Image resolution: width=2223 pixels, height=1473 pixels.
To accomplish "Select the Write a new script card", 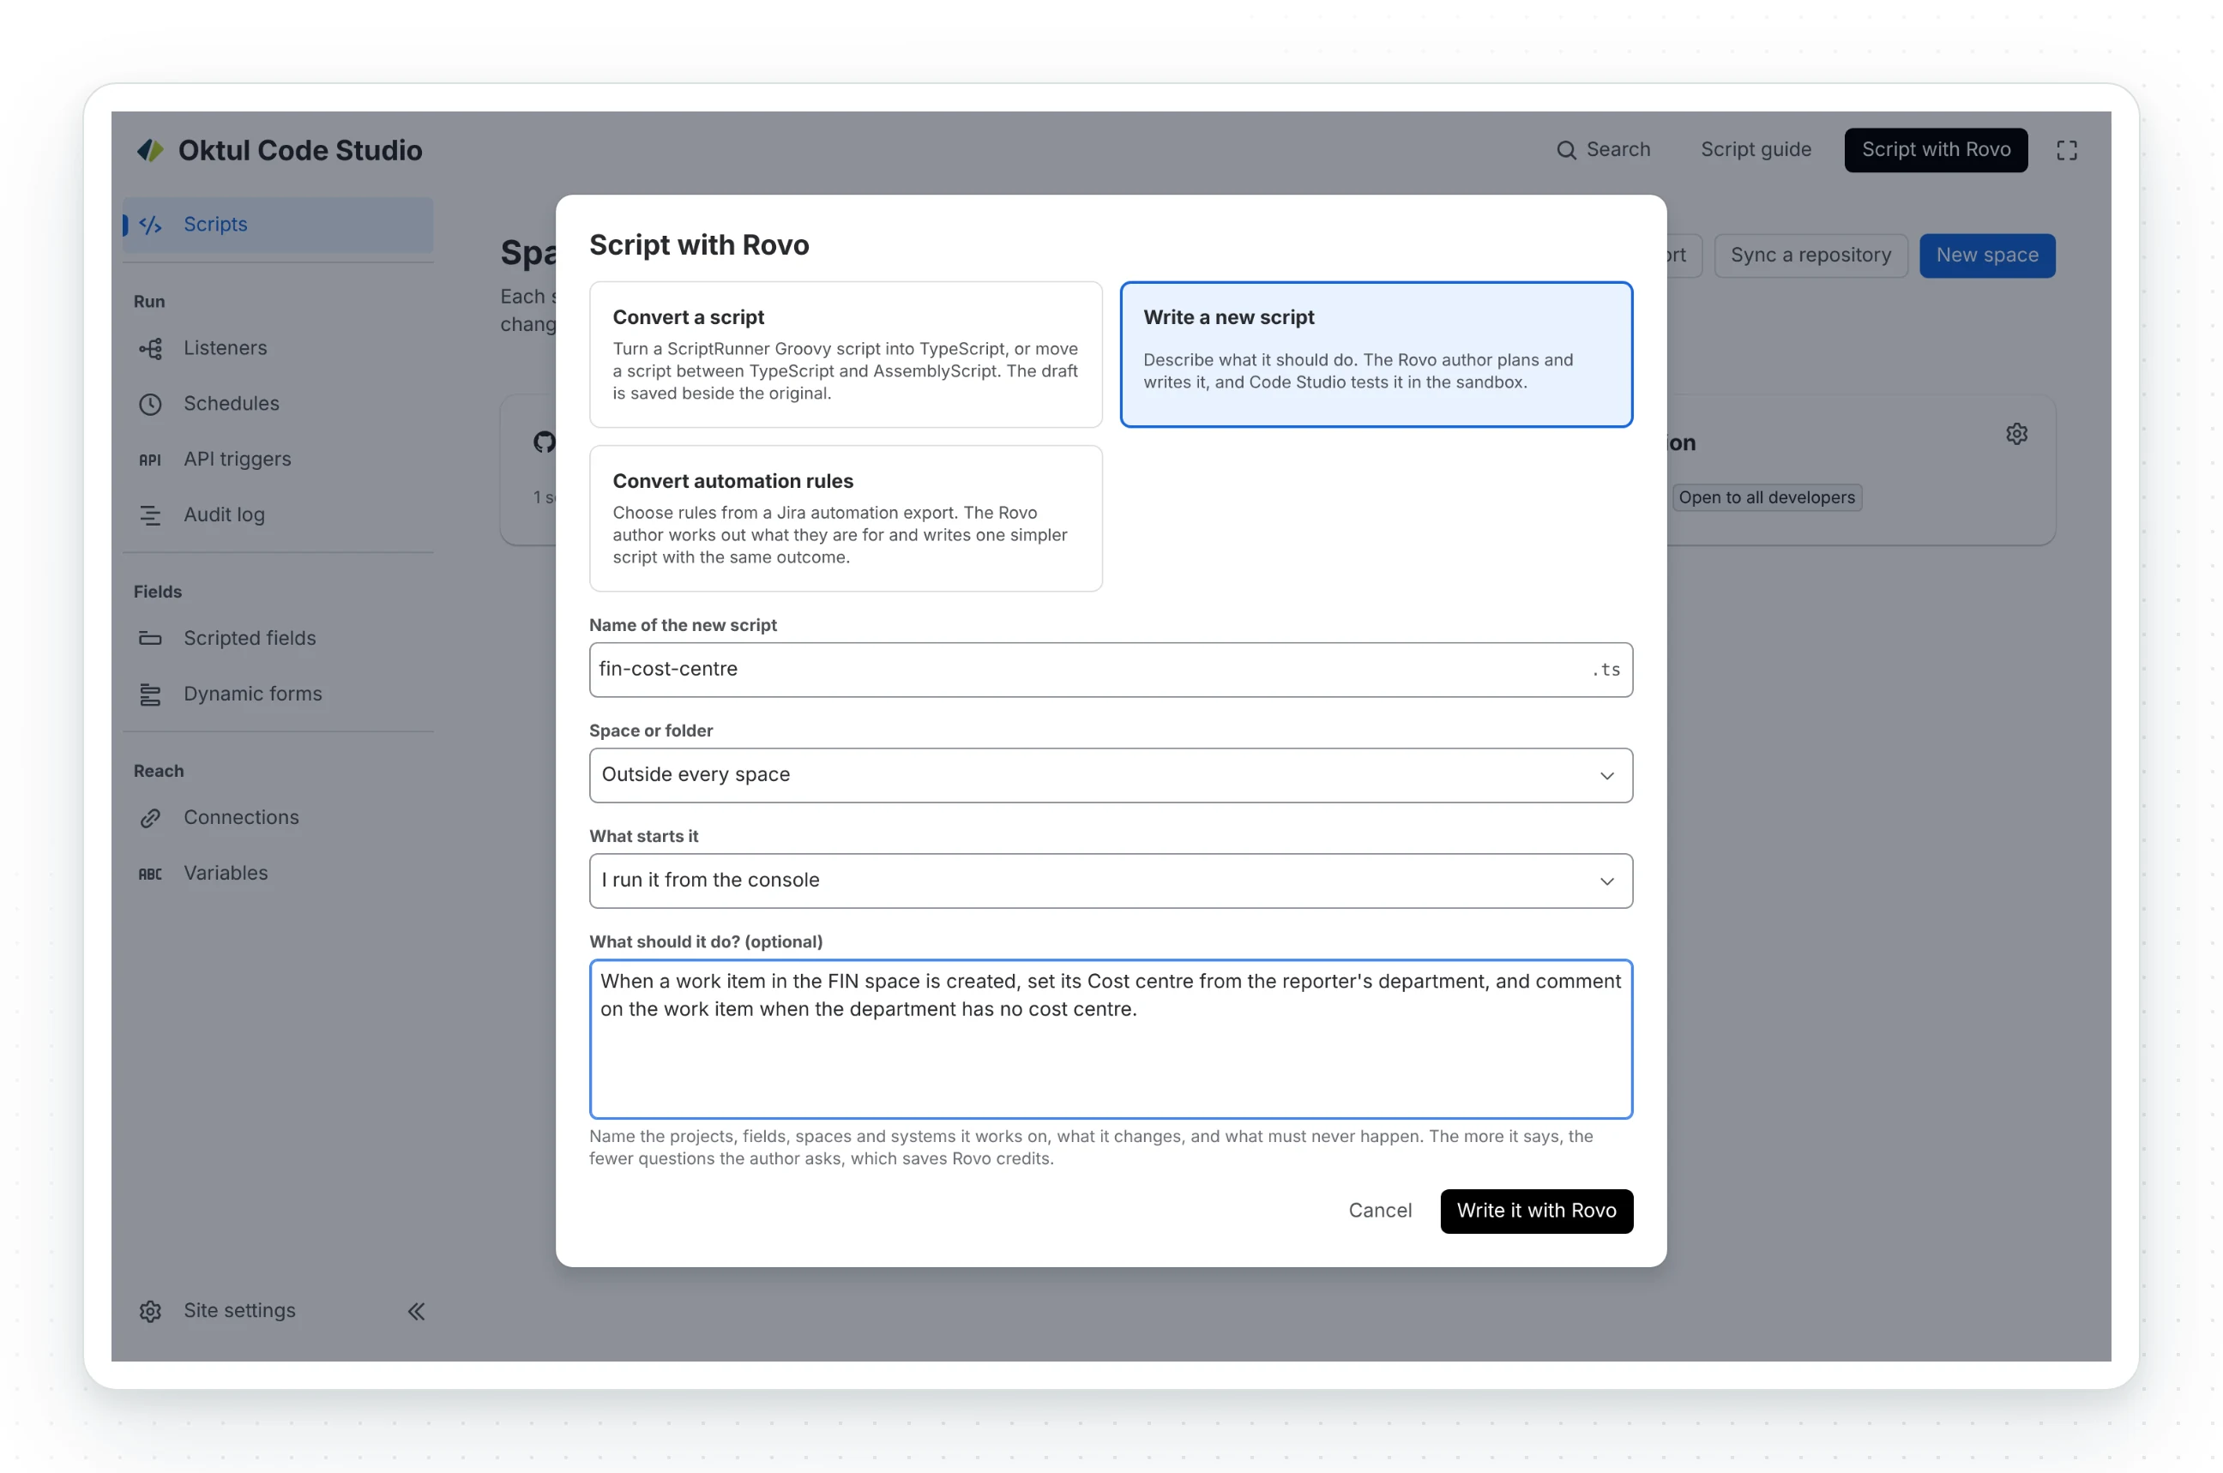I will coord(1375,354).
